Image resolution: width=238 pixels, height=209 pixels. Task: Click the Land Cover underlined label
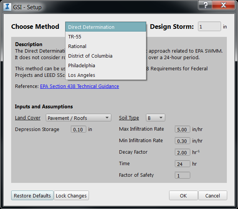pyautogui.click(x=28, y=118)
